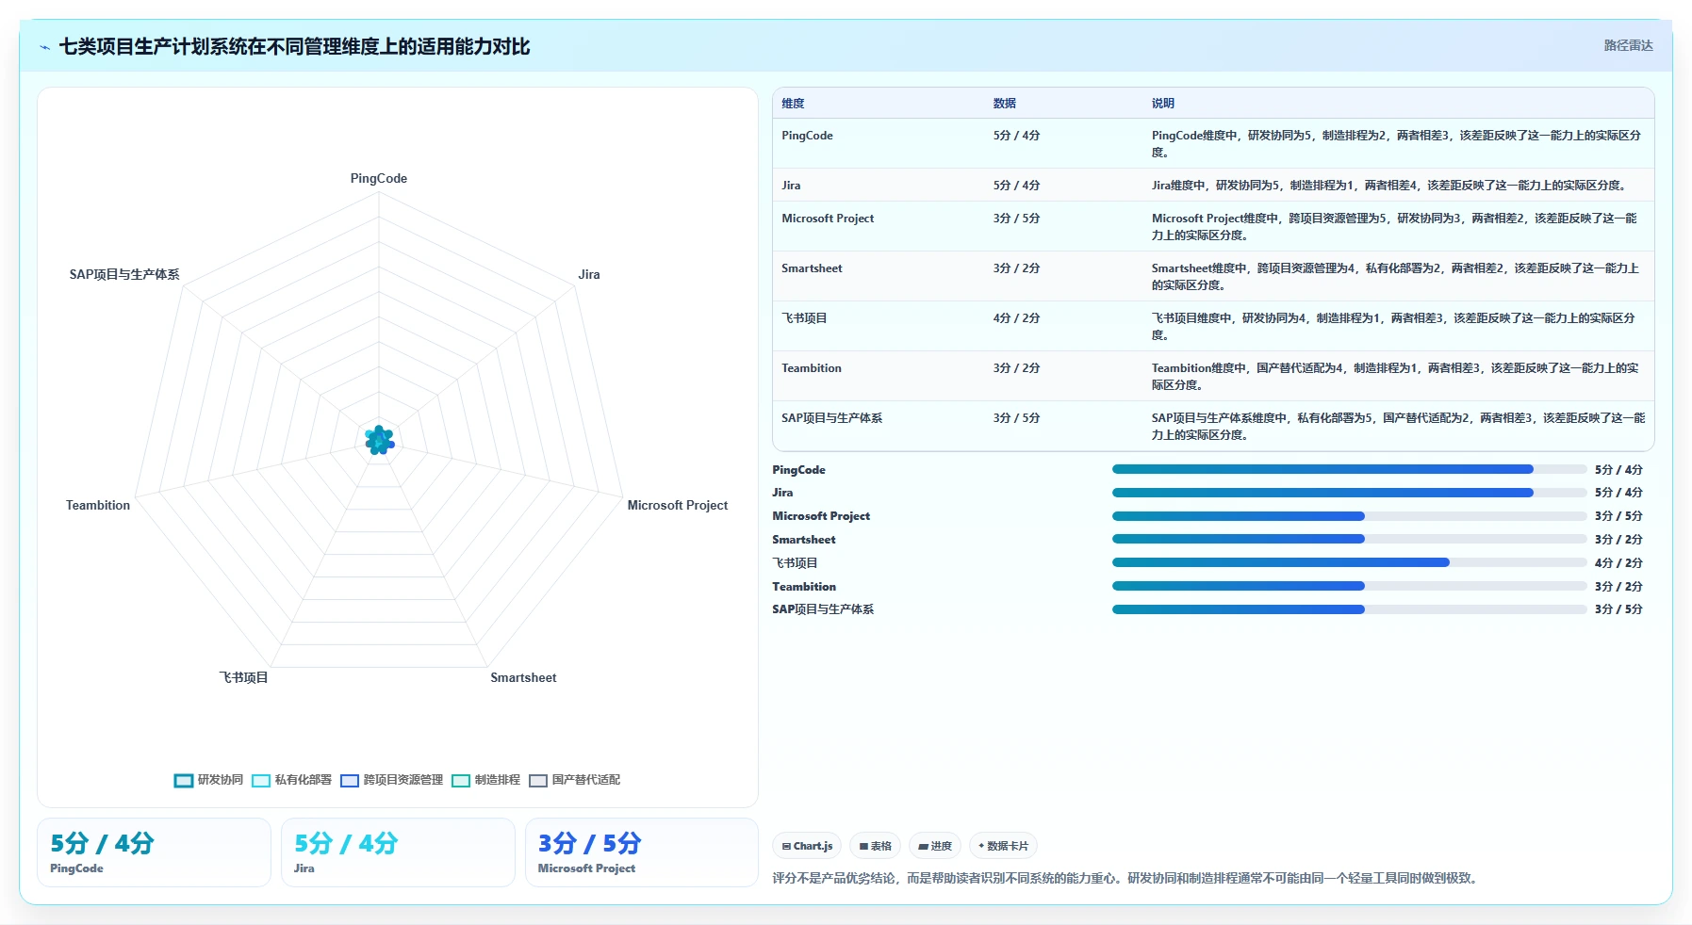Click the Teambition description text in the table
The width and height of the screenshot is (1692, 925).
1395,377
